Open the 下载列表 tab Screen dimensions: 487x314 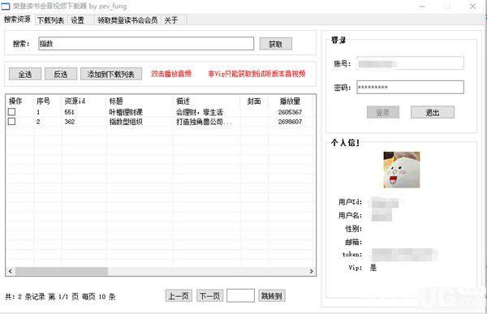point(50,20)
